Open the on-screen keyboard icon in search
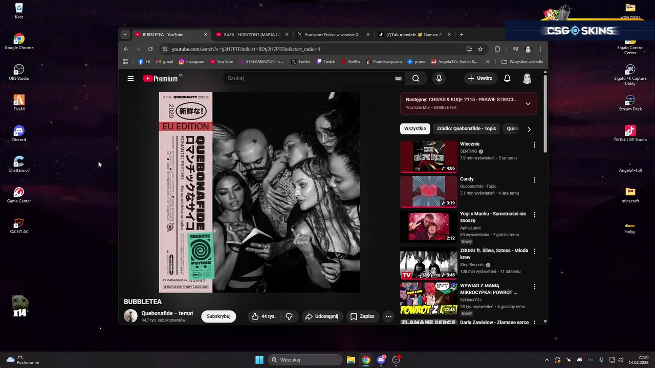The width and height of the screenshot is (655, 368). point(398,78)
